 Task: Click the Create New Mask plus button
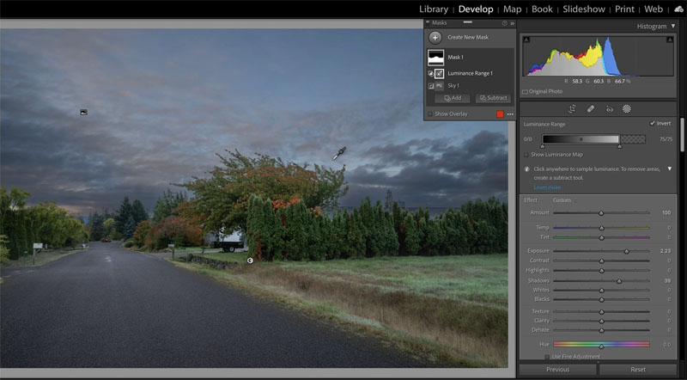pyautogui.click(x=435, y=38)
